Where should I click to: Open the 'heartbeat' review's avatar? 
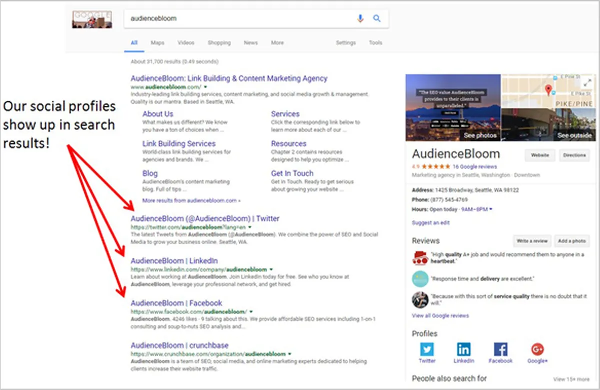coord(420,257)
